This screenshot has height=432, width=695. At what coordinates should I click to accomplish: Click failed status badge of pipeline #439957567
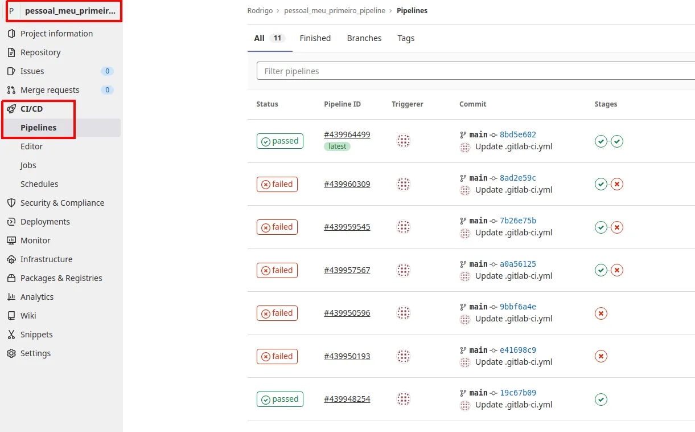click(x=277, y=270)
